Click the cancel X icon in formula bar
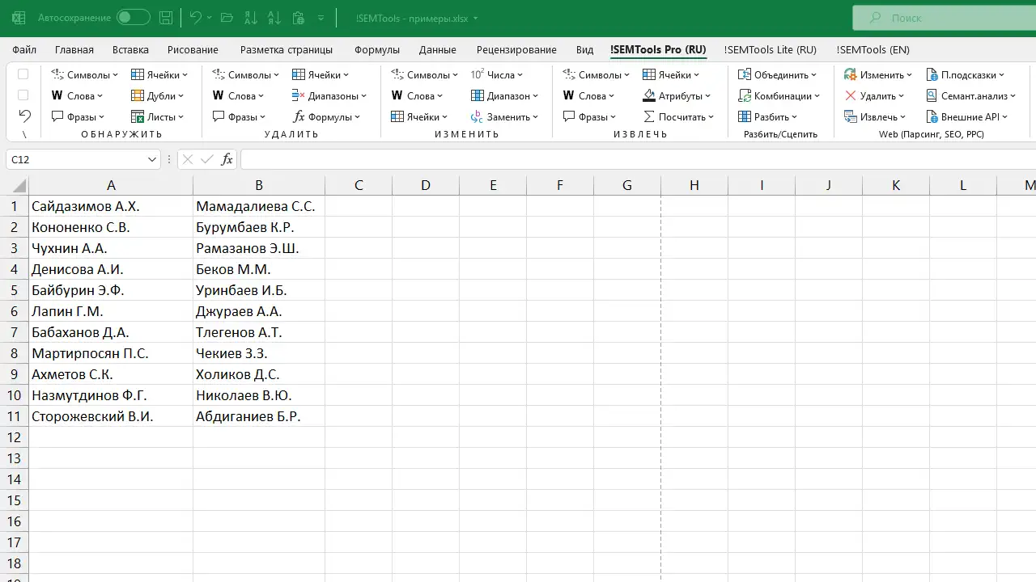Screen dimensions: 1036x582 [x=188, y=159]
